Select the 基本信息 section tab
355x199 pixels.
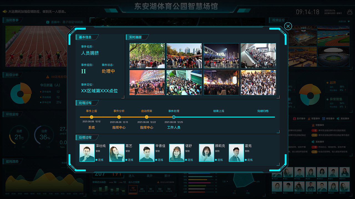point(87,37)
